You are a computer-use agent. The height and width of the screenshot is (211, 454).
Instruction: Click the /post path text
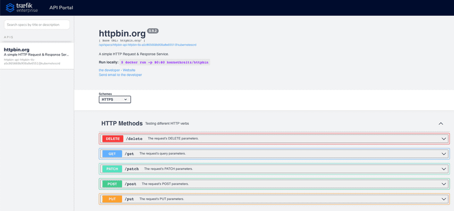[131, 184]
